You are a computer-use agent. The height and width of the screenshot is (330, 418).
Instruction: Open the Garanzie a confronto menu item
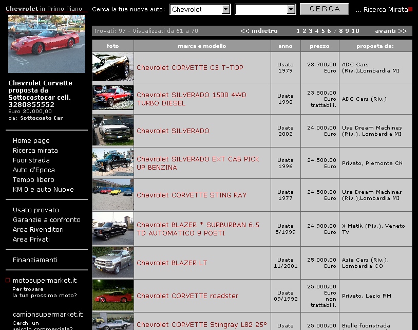click(46, 220)
